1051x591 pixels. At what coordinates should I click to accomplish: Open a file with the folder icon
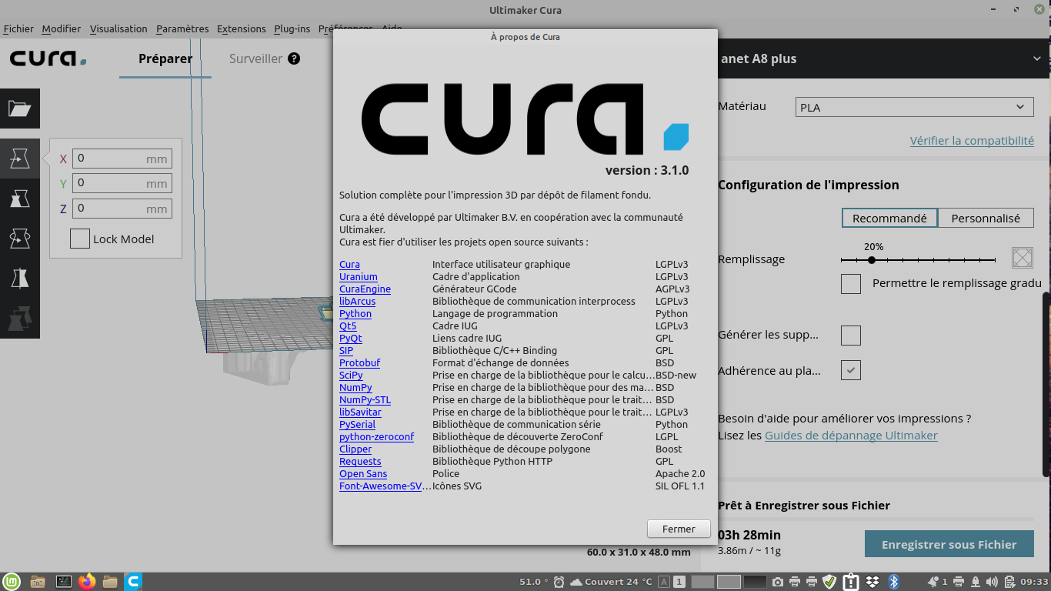pyautogui.click(x=20, y=109)
